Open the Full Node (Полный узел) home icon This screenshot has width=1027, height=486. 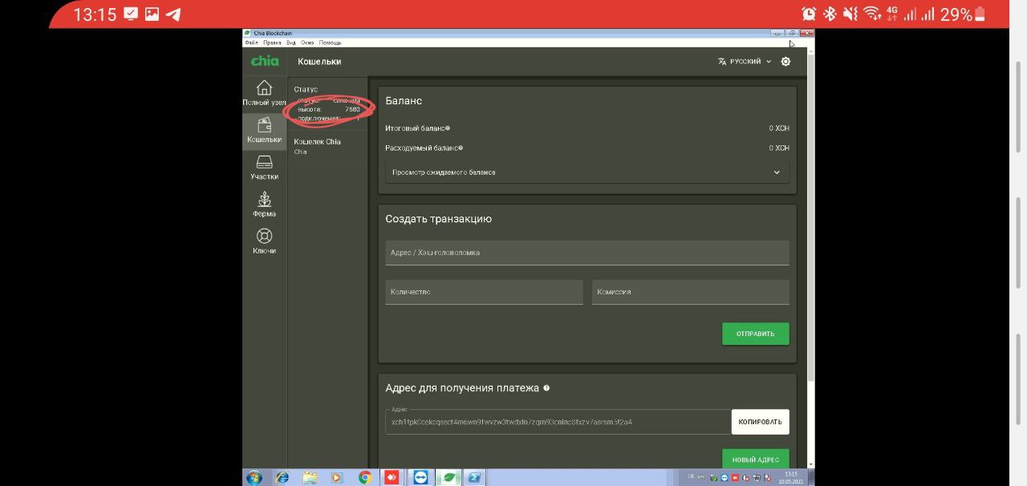(x=264, y=92)
